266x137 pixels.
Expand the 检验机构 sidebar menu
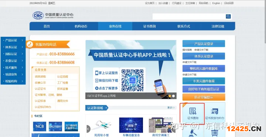pyautogui.click(x=13, y=81)
